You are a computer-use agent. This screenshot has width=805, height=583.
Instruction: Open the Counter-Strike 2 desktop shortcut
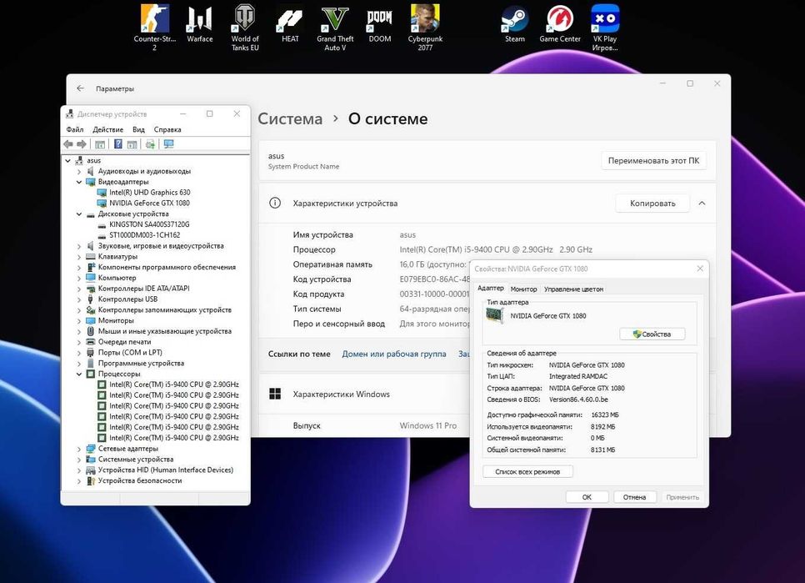tap(154, 28)
